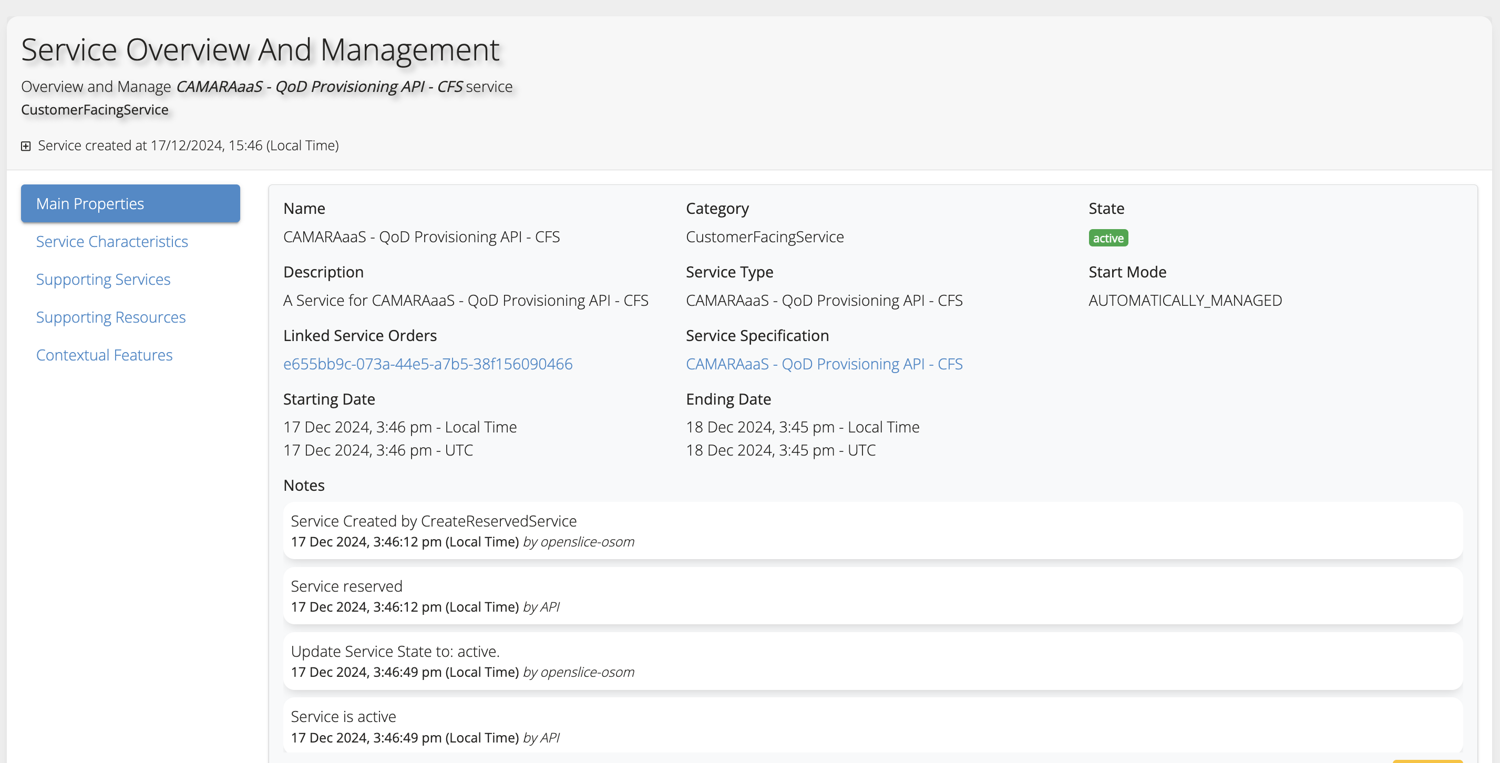This screenshot has height=763, width=1500.
Task: Click the 'Service reserved' note card
Action: pos(872,595)
